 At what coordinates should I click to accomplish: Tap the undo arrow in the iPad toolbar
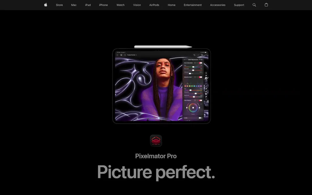[x=194, y=55]
